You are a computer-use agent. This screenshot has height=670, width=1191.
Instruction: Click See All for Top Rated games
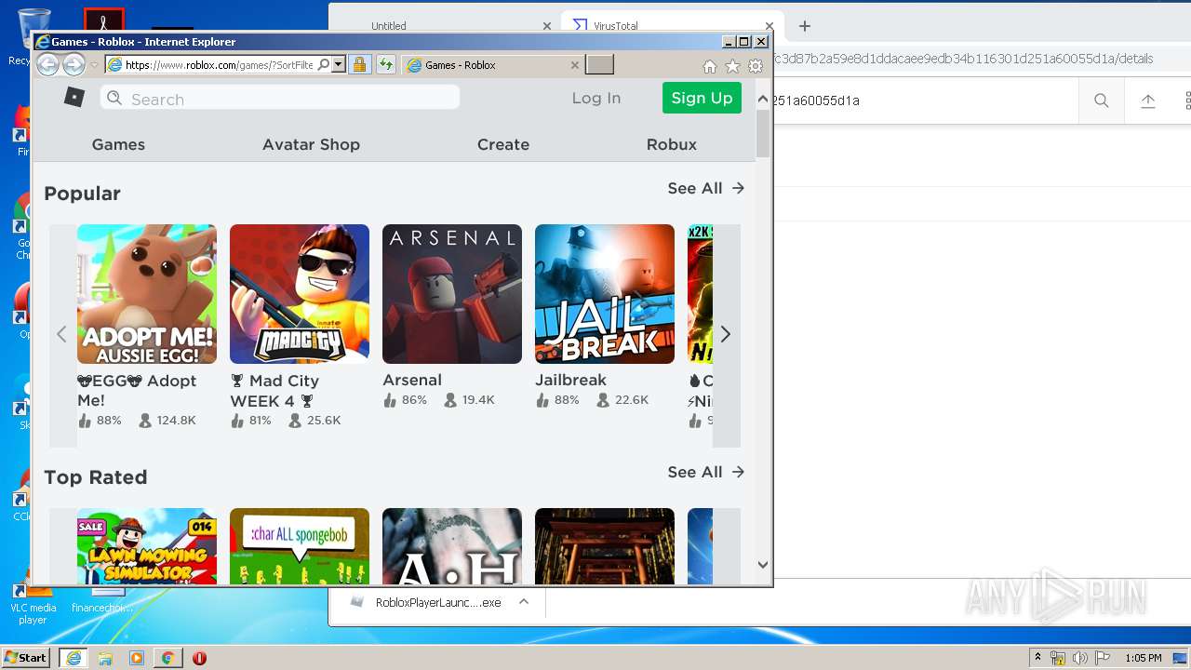click(706, 472)
